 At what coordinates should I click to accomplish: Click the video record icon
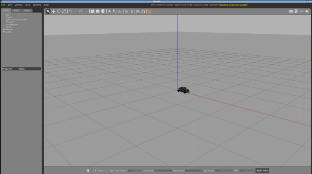pos(307,11)
